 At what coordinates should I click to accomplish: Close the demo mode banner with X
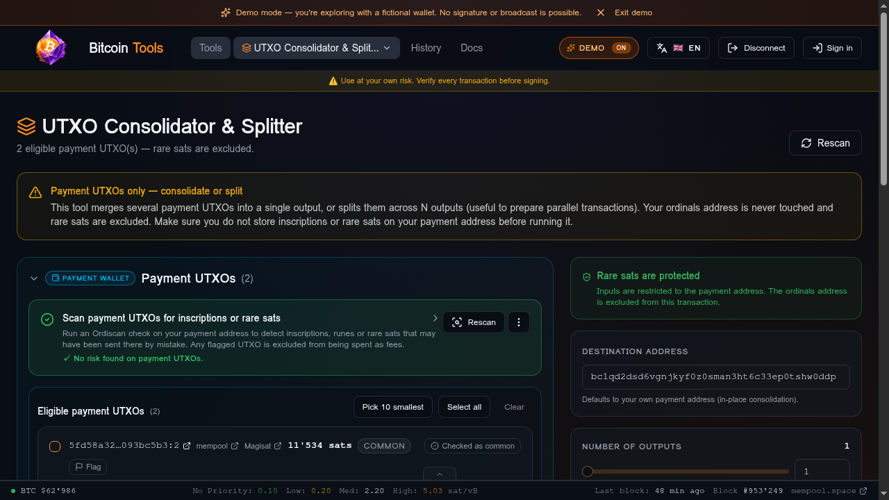pos(601,12)
